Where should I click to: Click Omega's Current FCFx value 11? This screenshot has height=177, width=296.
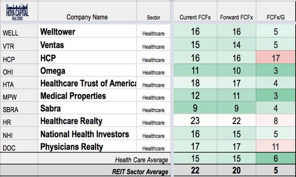195,70
